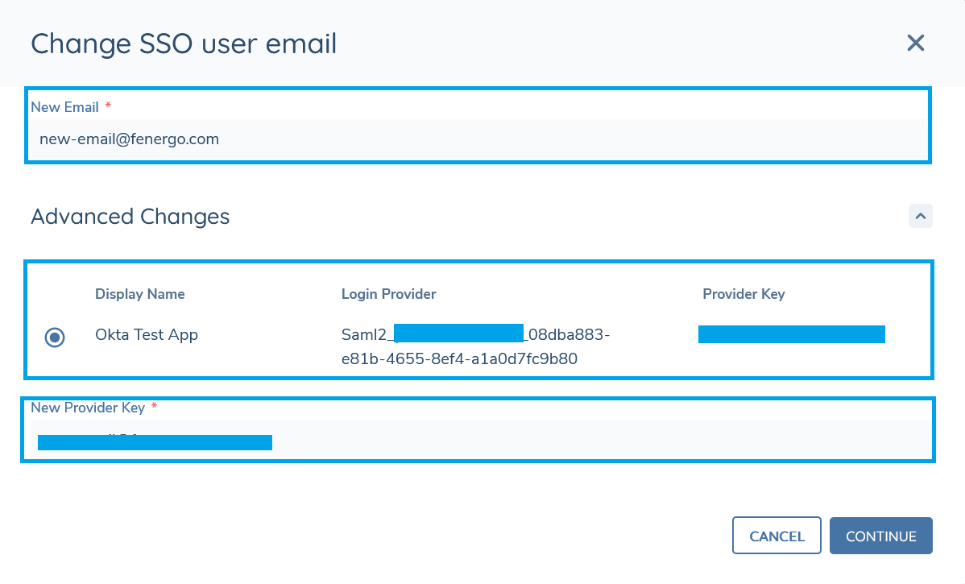
Task: Click the Display Name column header
Action: 139,294
